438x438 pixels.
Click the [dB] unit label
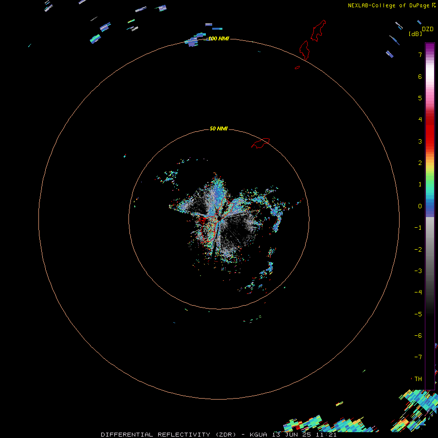(x=416, y=34)
